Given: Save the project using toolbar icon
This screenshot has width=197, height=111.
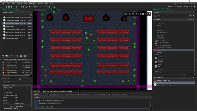Looking at the screenshot, I should pyautogui.click(x=12, y=7).
